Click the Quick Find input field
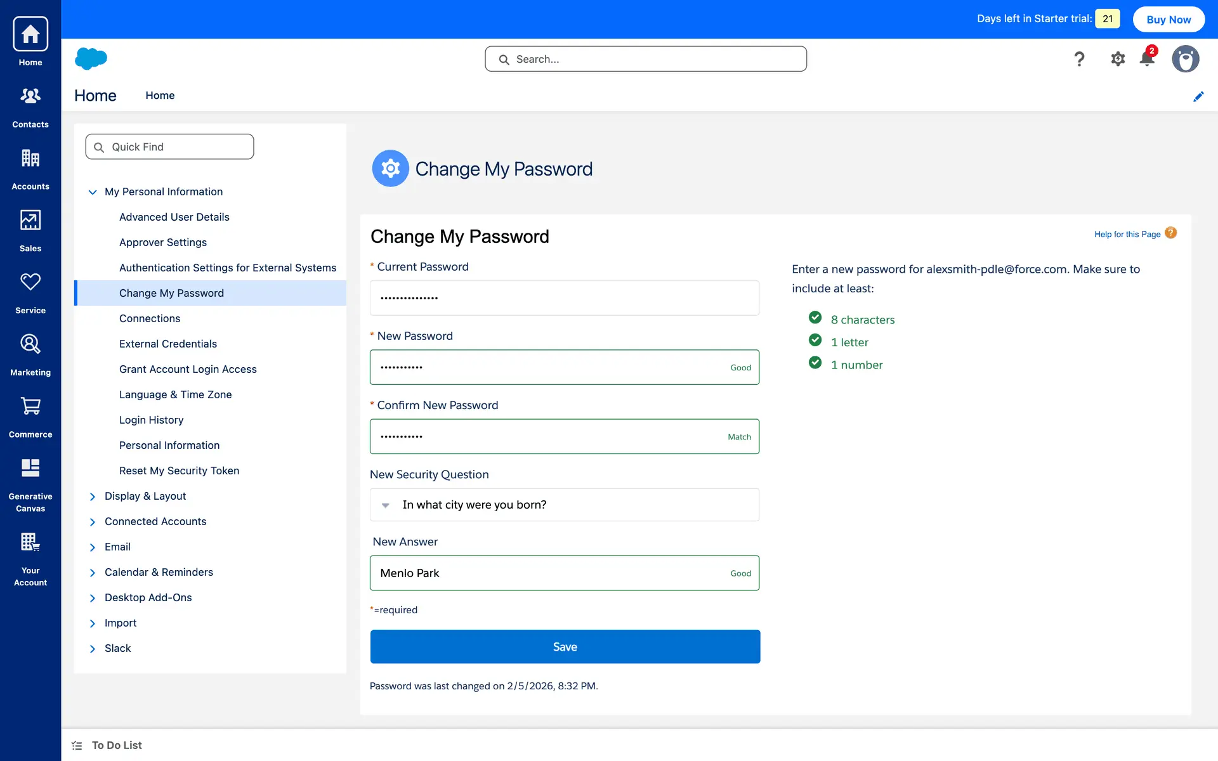 tap(170, 146)
